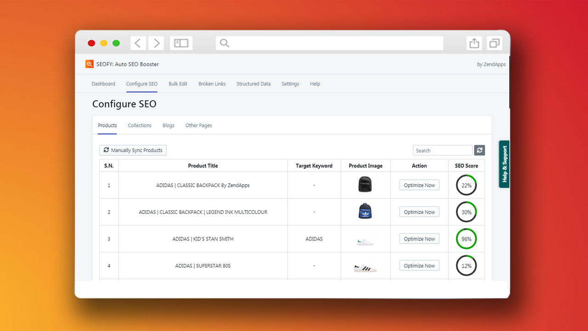Go to the Broken Links tab

coord(212,84)
